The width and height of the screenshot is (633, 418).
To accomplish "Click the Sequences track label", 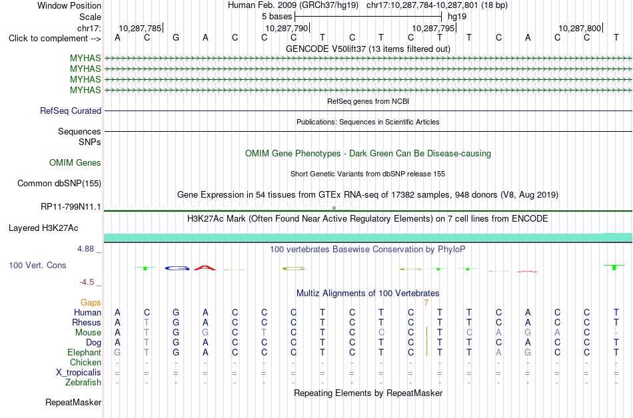I will [x=79, y=131].
